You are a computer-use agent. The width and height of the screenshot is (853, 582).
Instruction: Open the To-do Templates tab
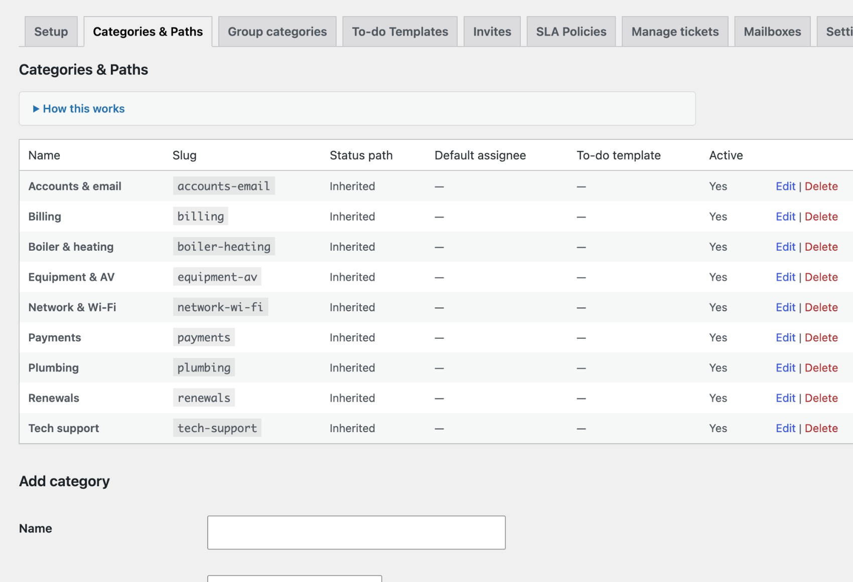(x=400, y=32)
